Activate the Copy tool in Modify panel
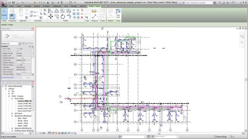Image resolution: width=248 pixels, height=139 pixels. click(57, 16)
